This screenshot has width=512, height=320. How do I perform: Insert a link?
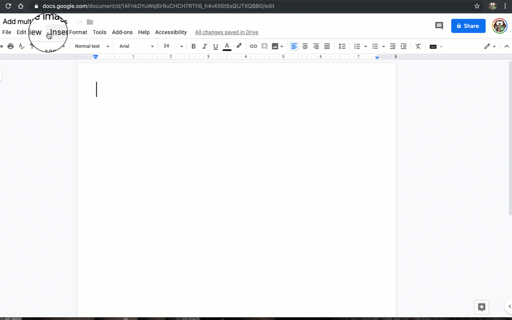click(x=253, y=46)
